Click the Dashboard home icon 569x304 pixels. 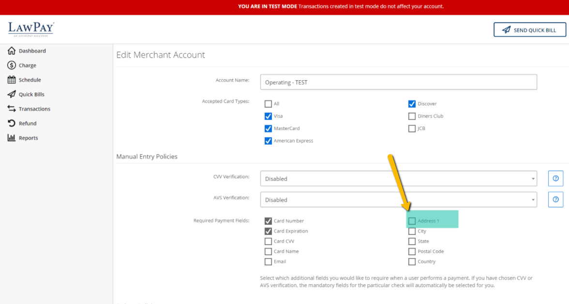[12, 51]
